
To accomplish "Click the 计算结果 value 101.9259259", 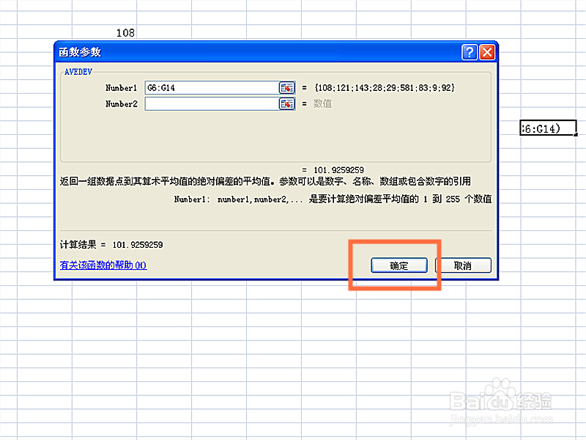I will coord(138,245).
